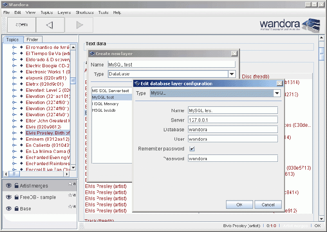The width and height of the screenshot is (327, 232).
Task: Open the Database type dropdown in Create new layer
Action: (x=232, y=74)
